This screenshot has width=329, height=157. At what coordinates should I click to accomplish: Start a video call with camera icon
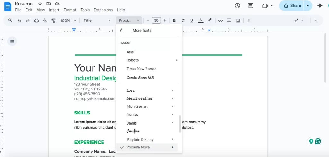pos(265,6)
